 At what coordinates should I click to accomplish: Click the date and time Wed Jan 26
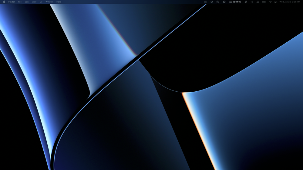290,2
